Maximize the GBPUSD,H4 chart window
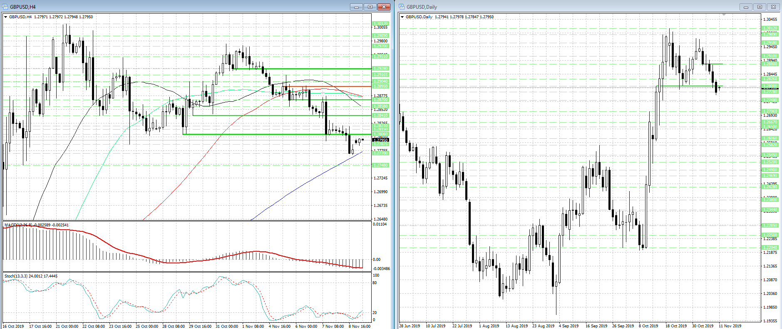This screenshot has width=782, height=329. tap(370, 7)
